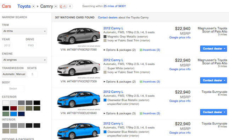Click the Google +1 button icon
The image size is (229, 140).
click(63, 6)
